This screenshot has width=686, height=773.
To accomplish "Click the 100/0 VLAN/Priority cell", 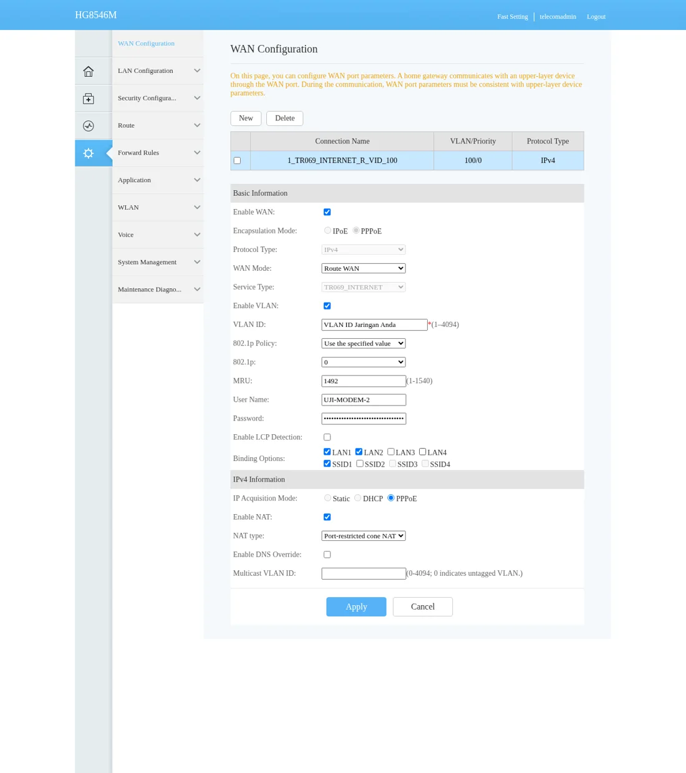I will point(473,160).
